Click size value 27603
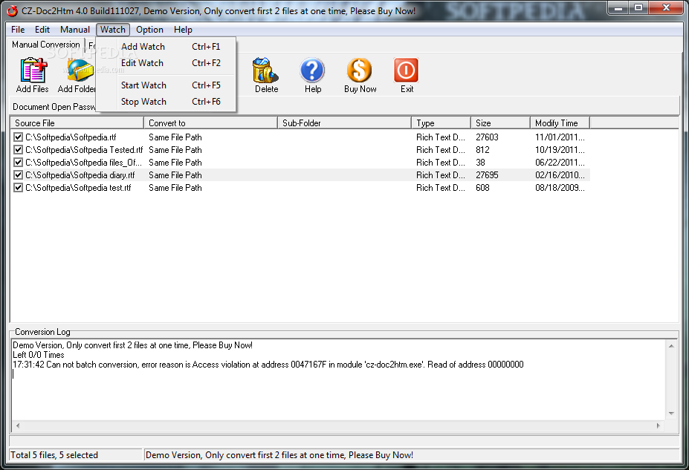Screen dimensions: 689x470 [487, 137]
